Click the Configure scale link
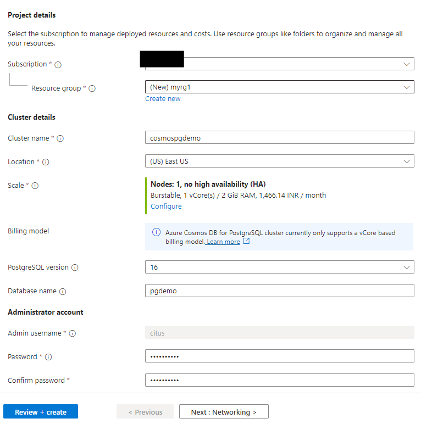Screen dimensions: 421x424 click(166, 207)
